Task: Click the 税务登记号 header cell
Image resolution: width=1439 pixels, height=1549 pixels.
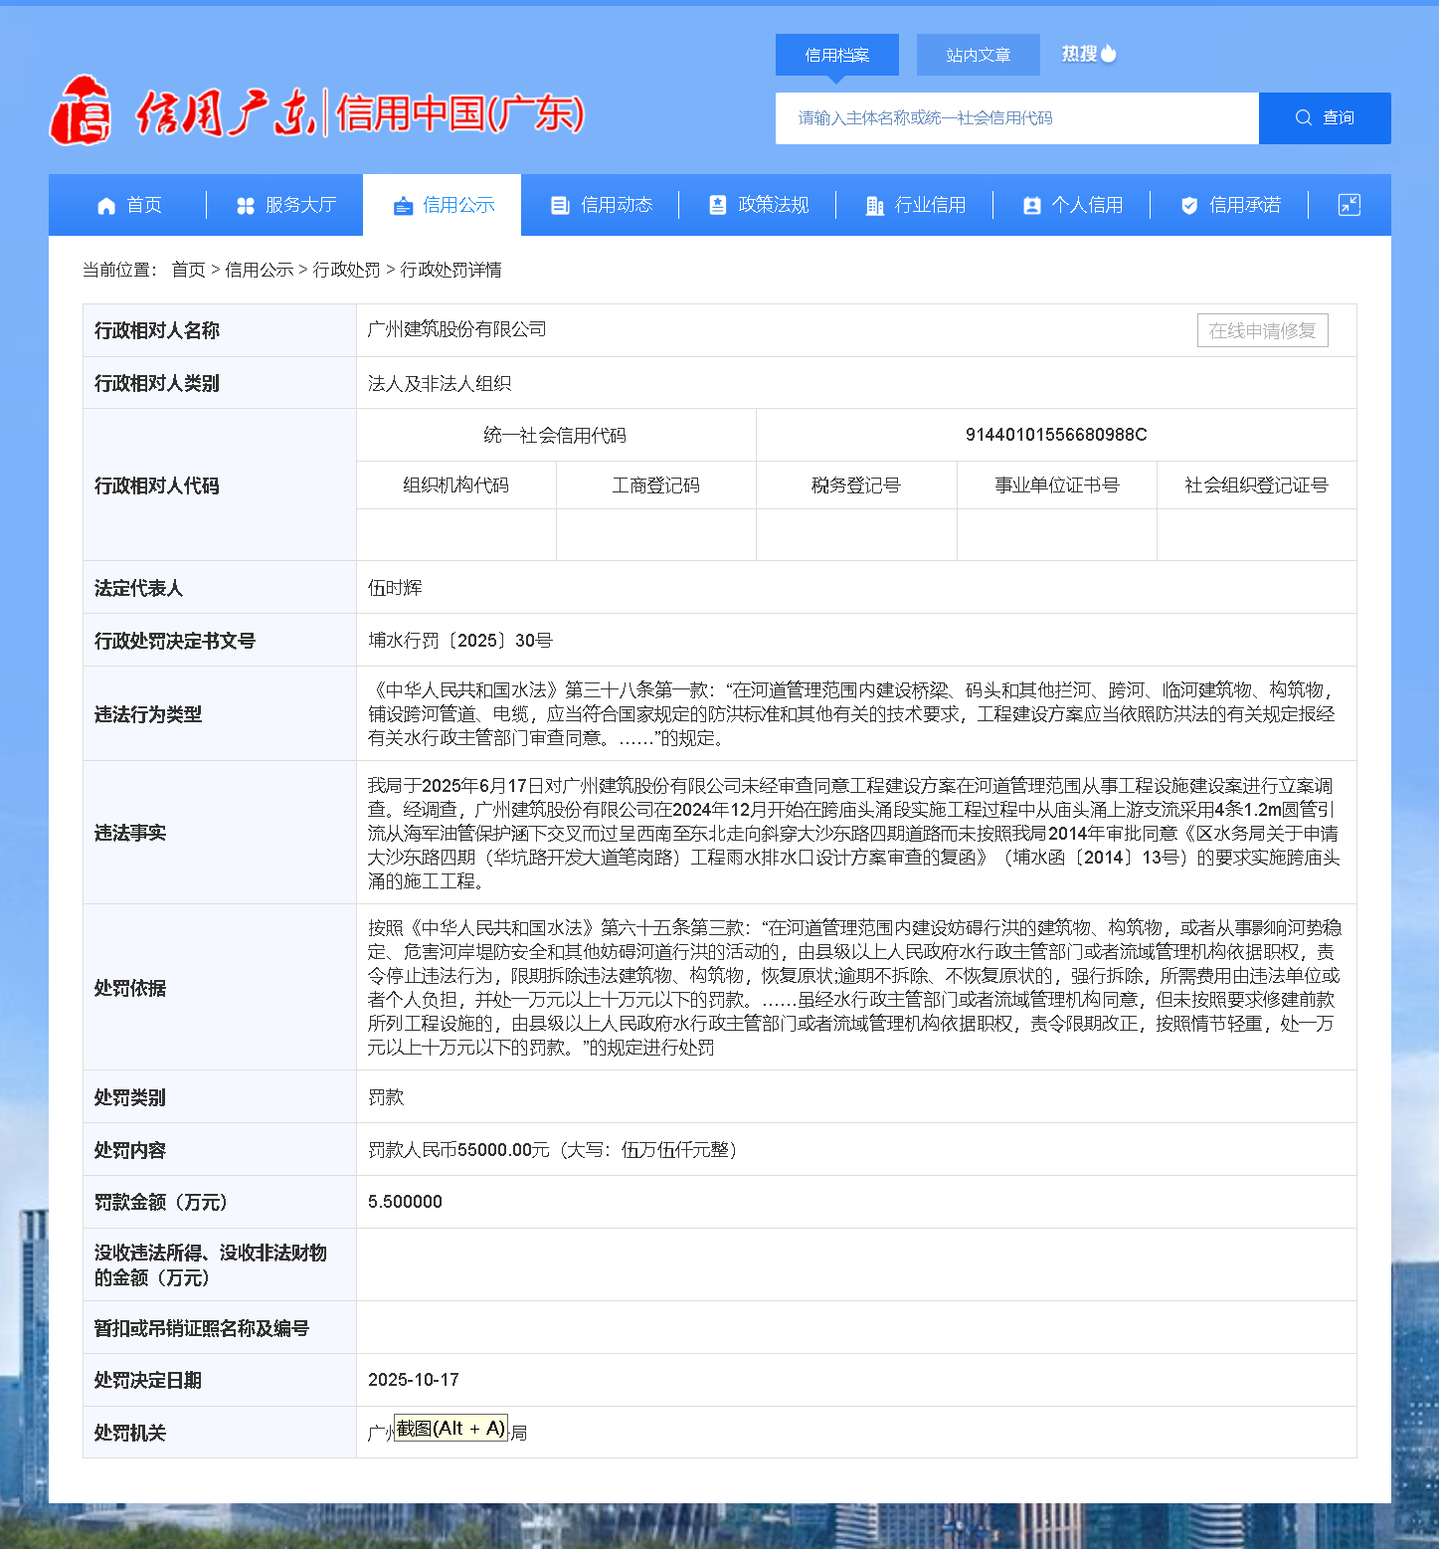Action: click(856, 485)
